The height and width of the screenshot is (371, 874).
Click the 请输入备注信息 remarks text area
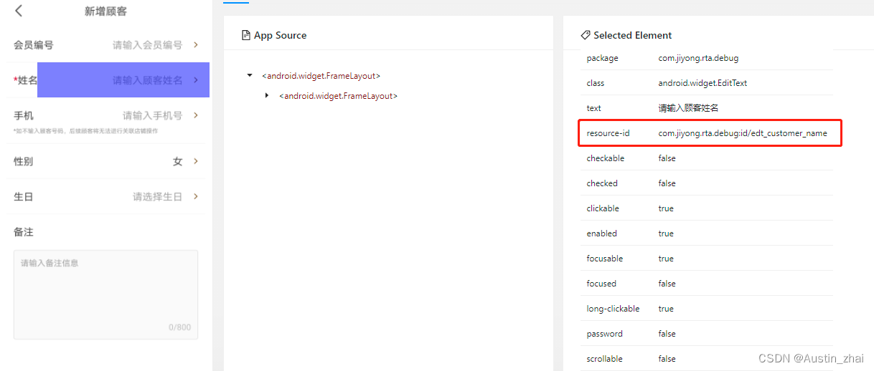(x=105, y=294)
